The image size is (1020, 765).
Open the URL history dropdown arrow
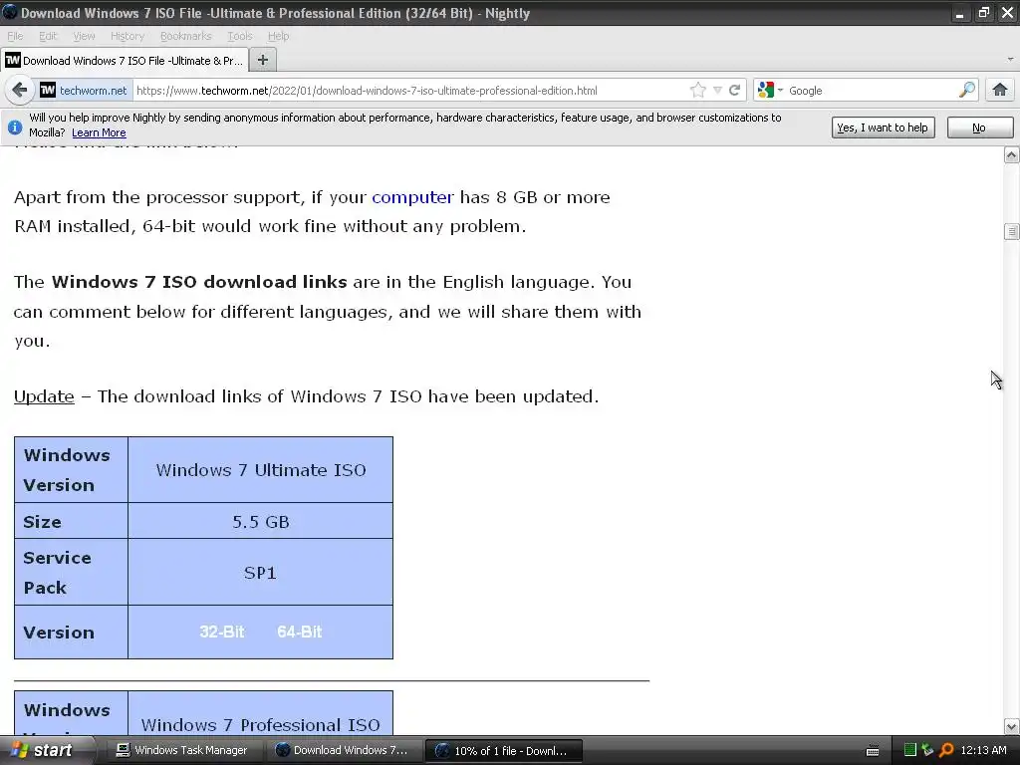[717, 91]
